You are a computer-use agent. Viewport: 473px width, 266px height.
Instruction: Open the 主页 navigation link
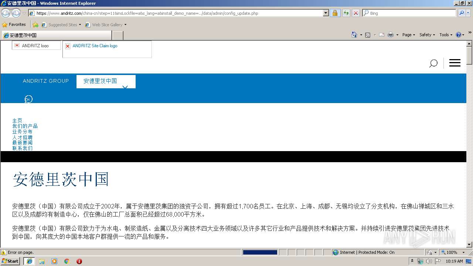coord(17,120)
